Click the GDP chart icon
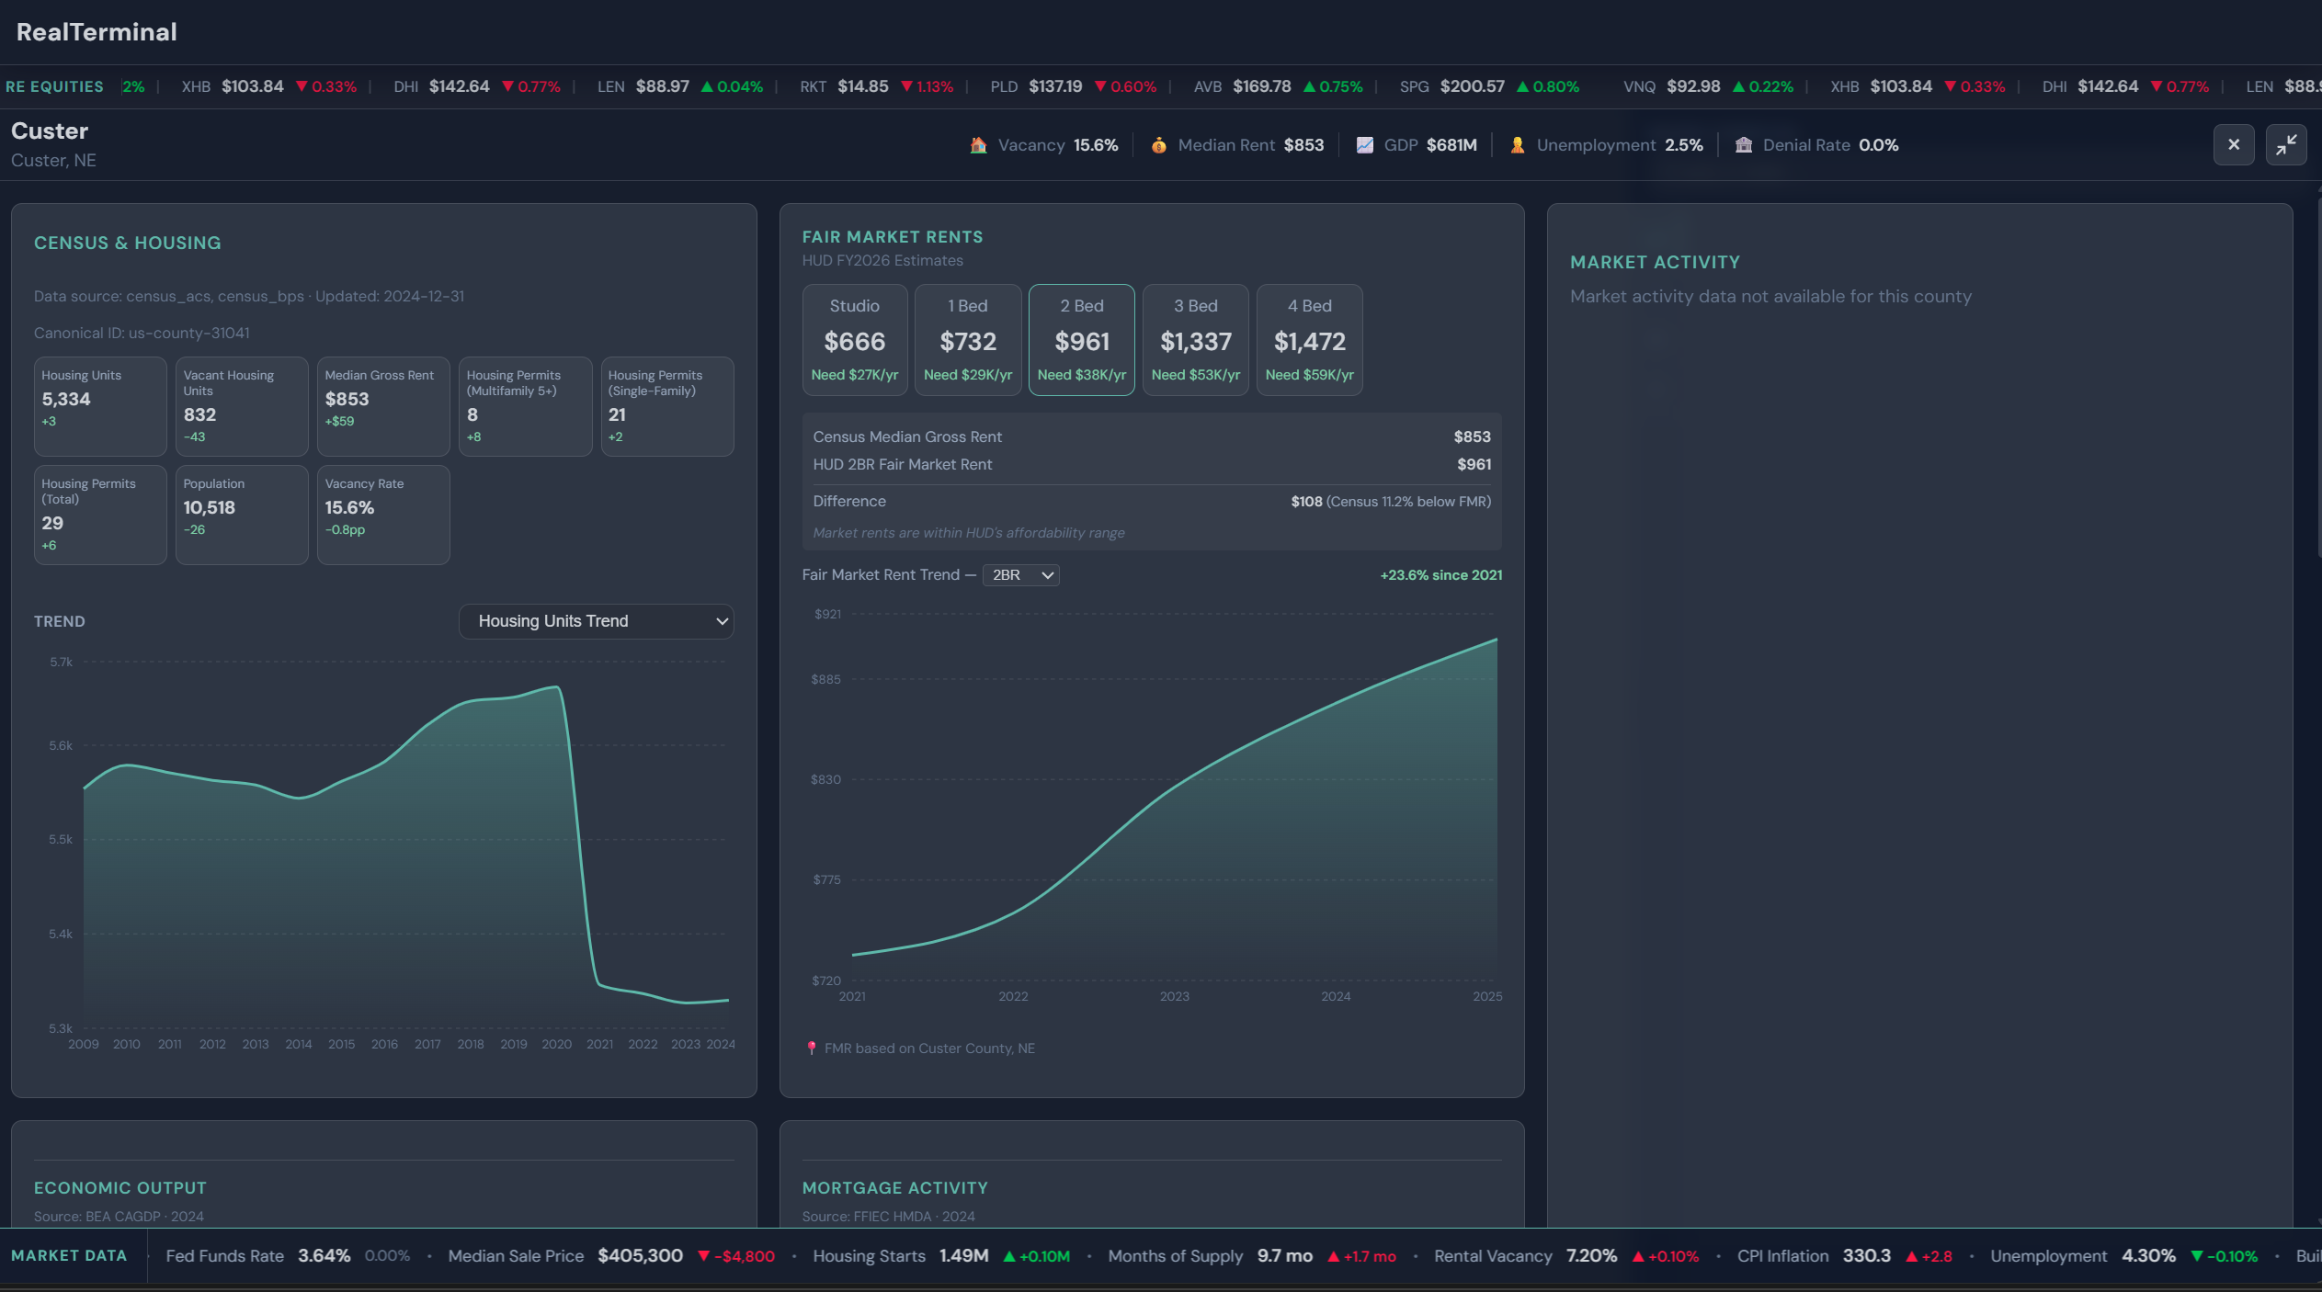Screen dimensions: 2322x1292 coord(1364,145)
